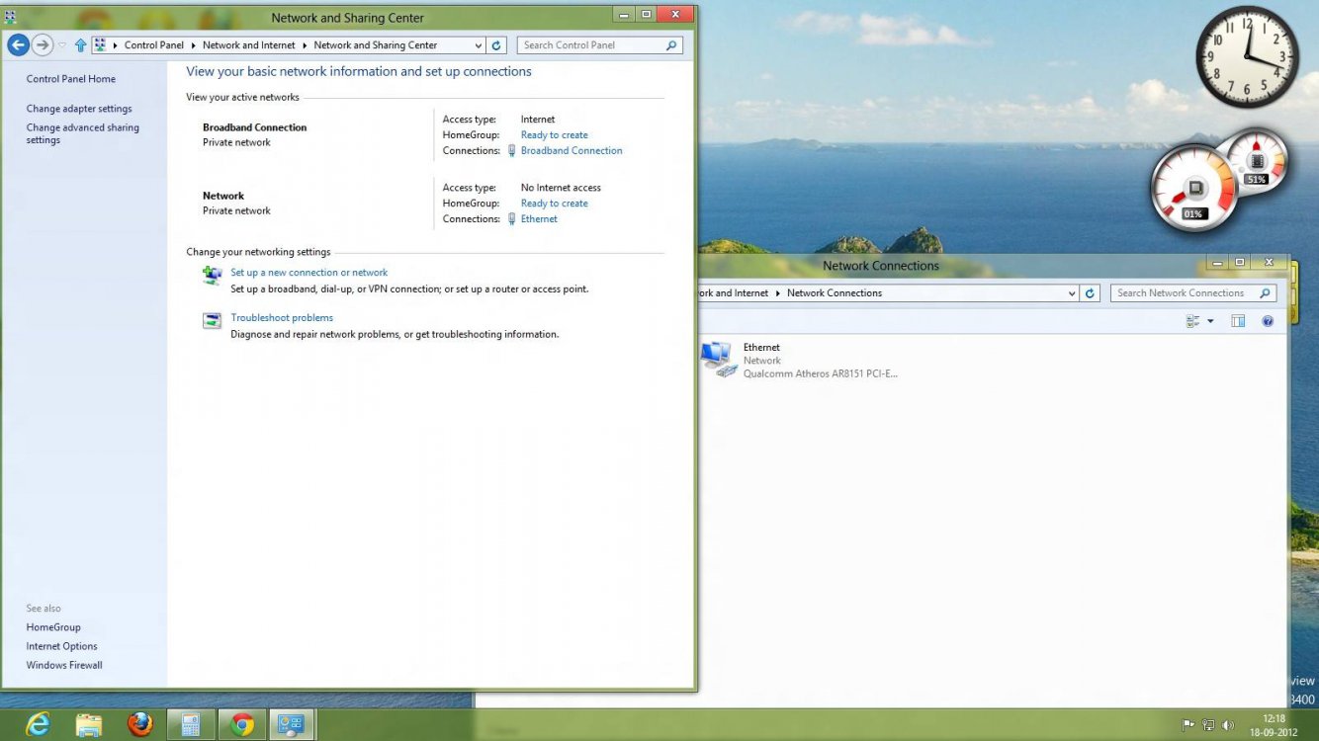Click the Set up a new connection icon
This screenshot has height=741, width=1319.
pos(212,276)
